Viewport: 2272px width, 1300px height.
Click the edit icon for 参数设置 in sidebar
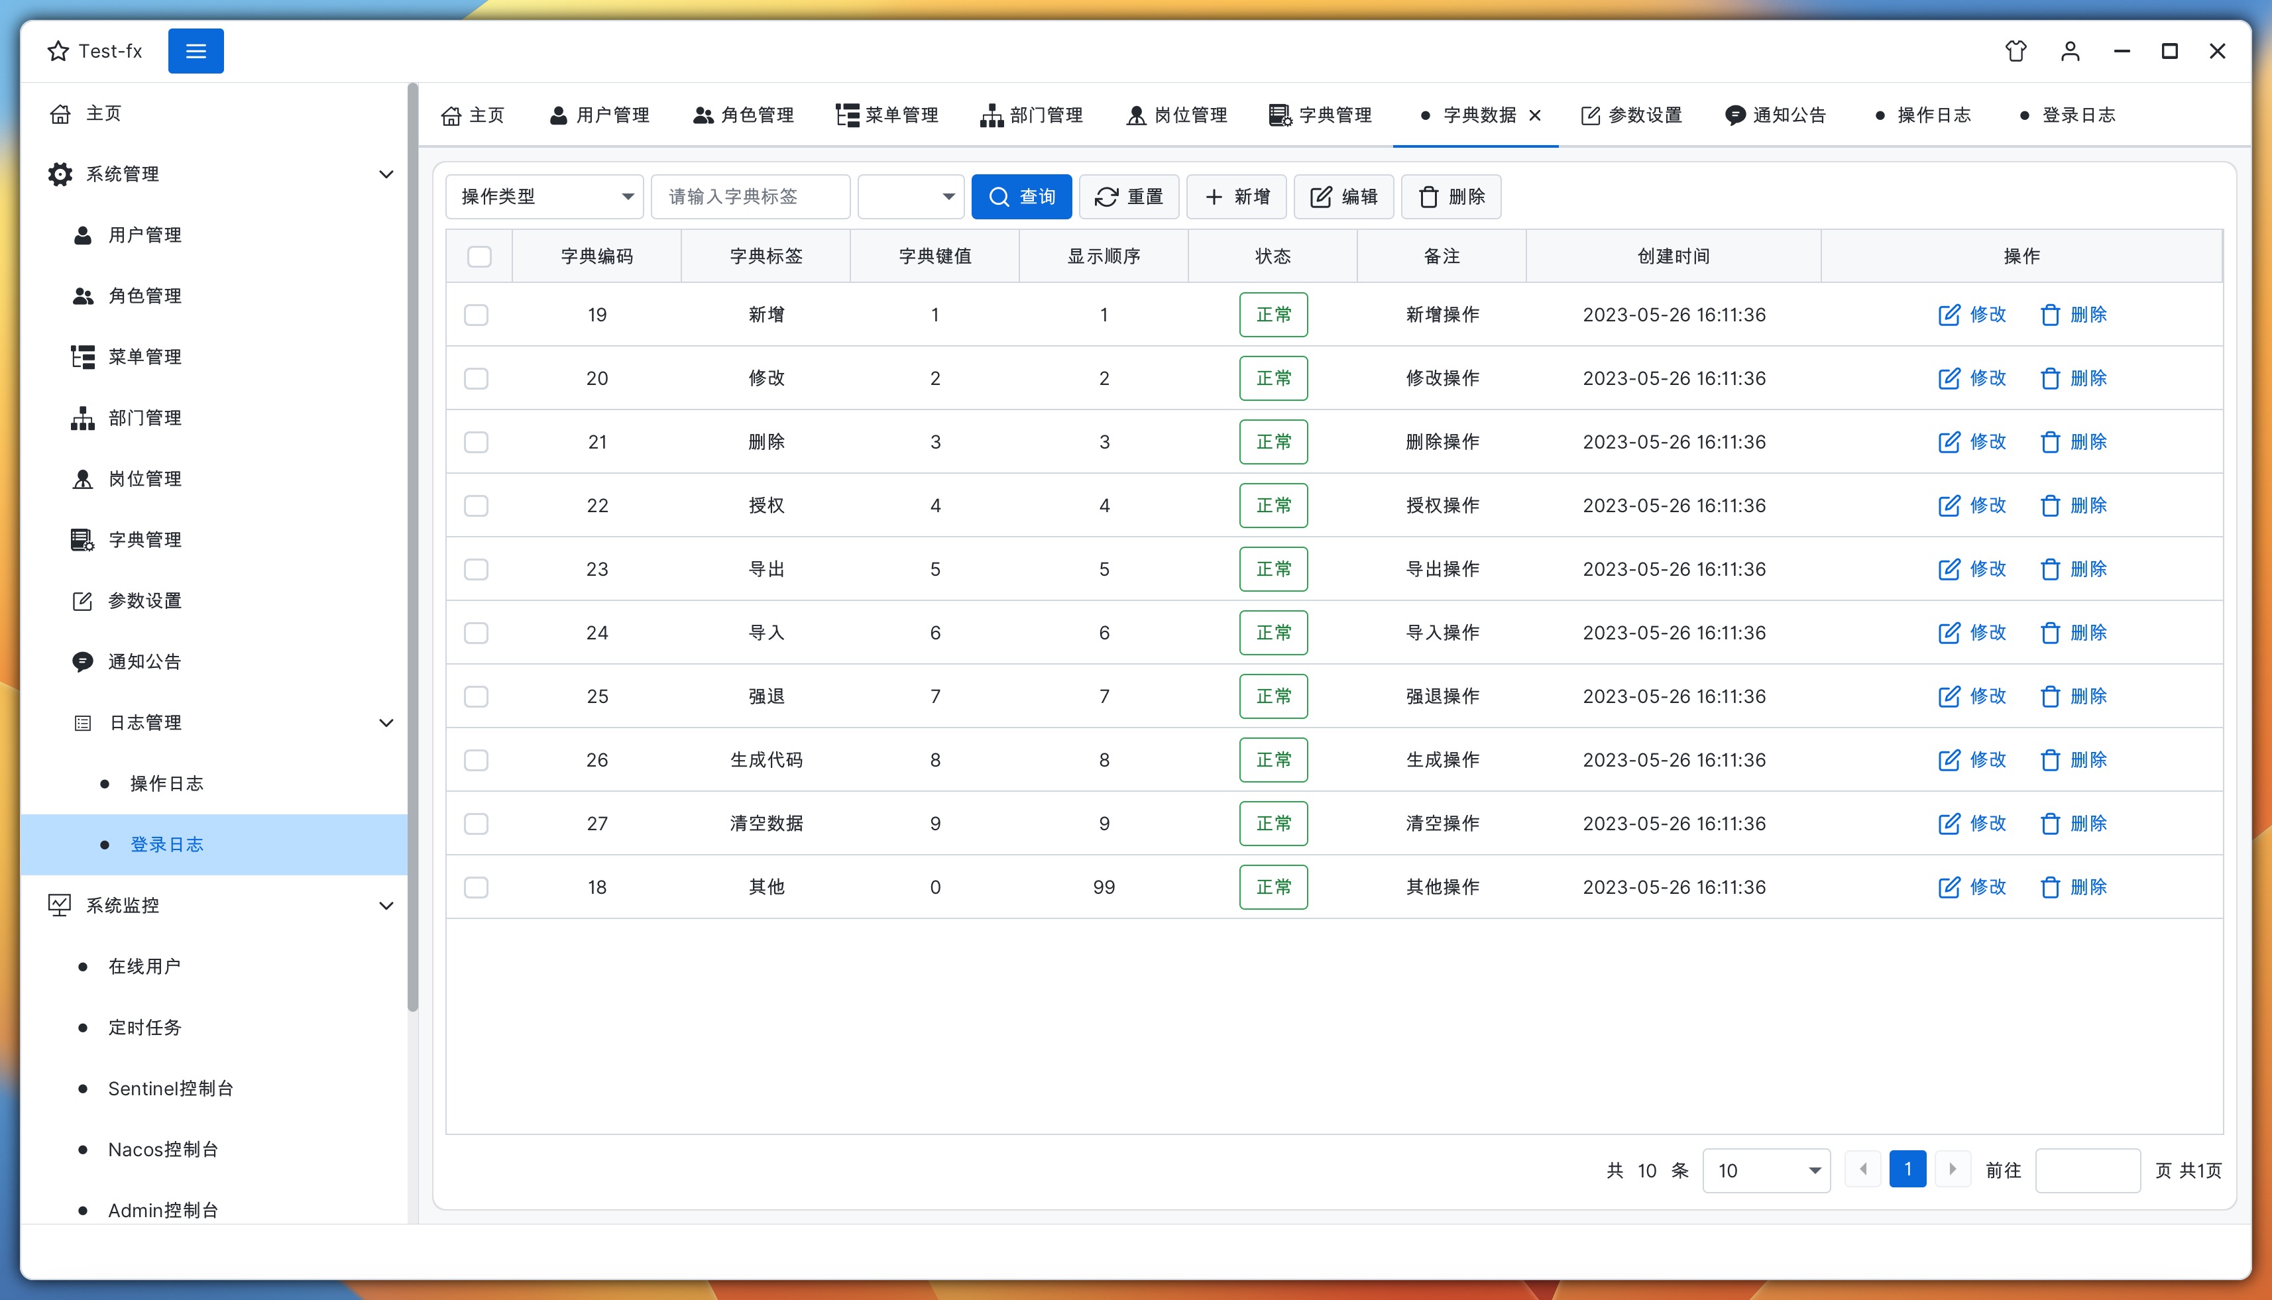[83, 600]
